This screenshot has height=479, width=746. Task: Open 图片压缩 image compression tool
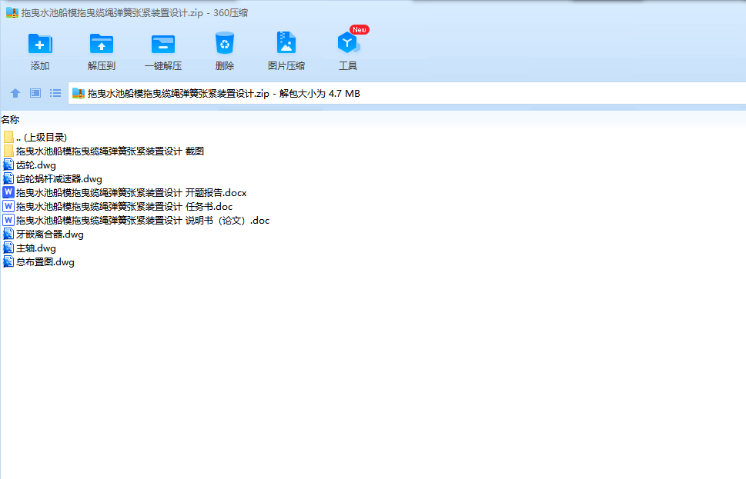[x=286, y=43]
